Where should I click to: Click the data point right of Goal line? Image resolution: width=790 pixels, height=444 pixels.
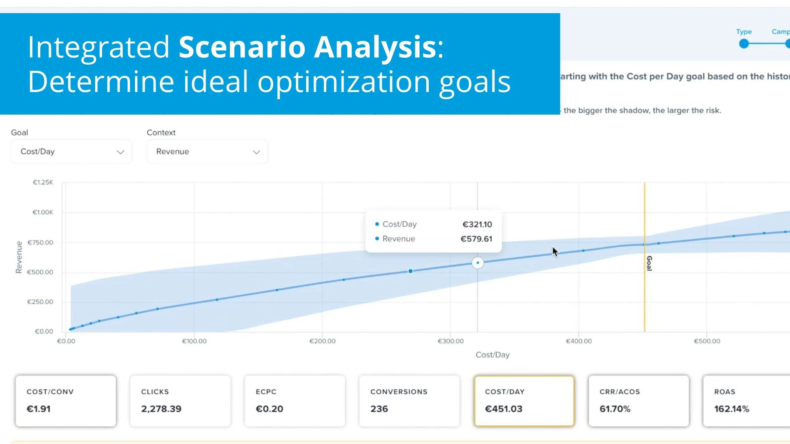pos(659,243)
